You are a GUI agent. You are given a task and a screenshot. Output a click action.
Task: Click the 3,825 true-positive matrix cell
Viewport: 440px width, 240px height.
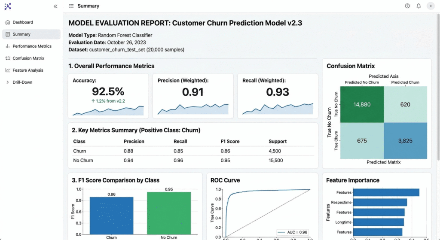pyautogui.click(x=406, y=141)
